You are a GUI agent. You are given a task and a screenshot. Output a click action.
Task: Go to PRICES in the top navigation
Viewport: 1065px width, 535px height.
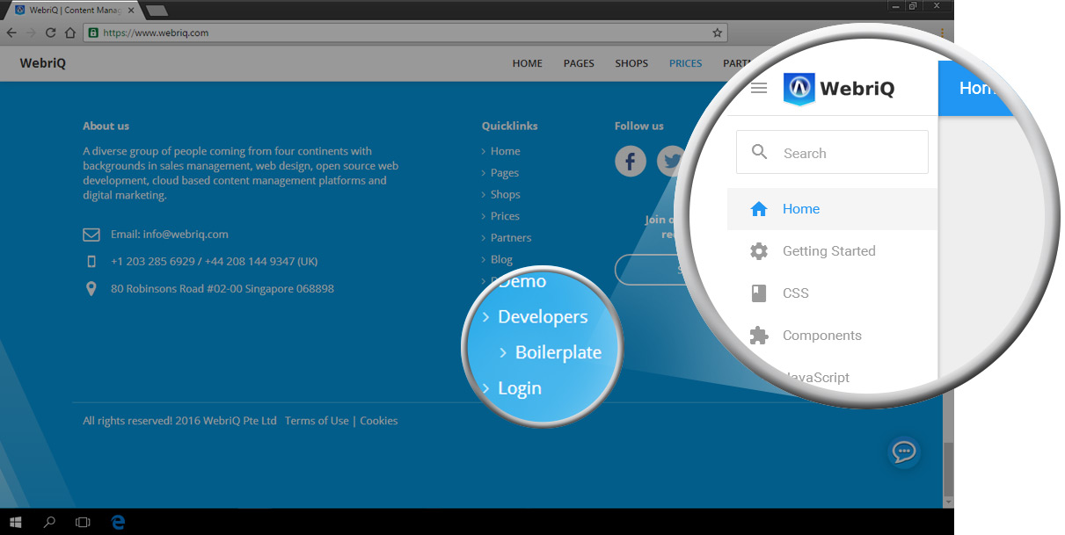click(685, 63)
